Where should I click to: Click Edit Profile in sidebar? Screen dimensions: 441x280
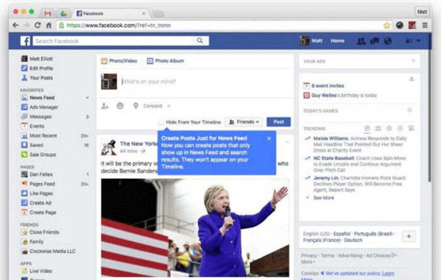[x=42, y=68]
